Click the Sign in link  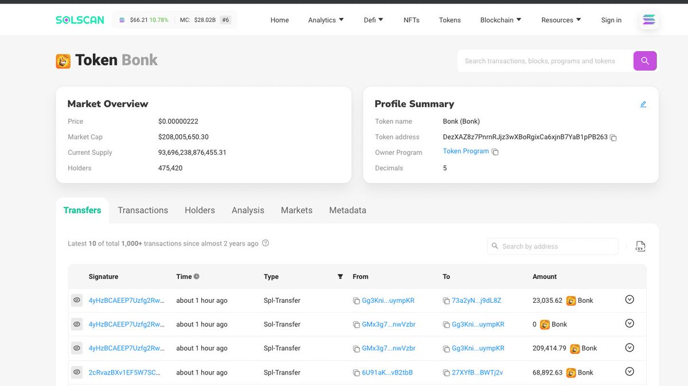611,20
